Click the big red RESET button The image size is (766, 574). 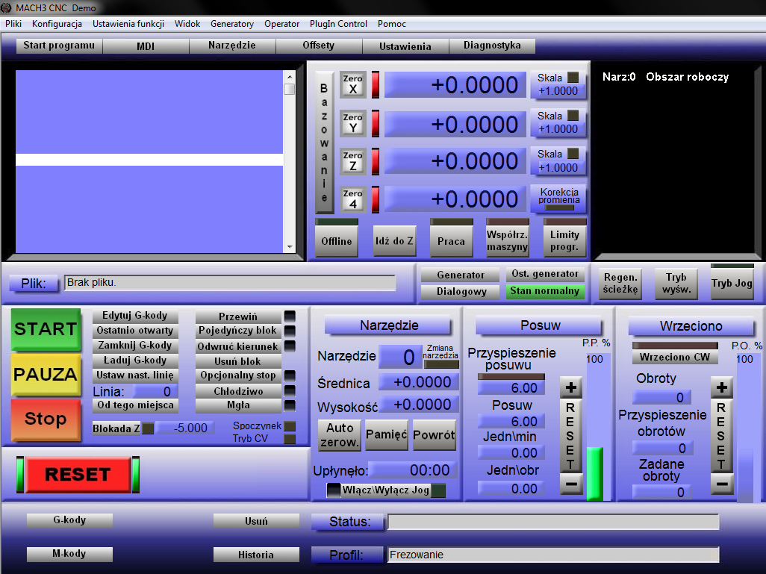pos(78,474)
